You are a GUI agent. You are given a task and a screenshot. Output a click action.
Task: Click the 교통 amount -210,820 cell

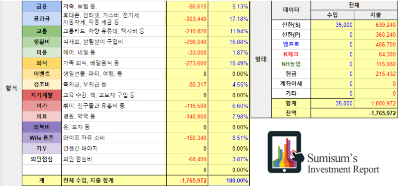point(187,31)
